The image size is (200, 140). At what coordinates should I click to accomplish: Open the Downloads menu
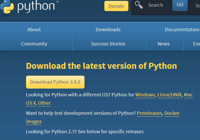[109, 30]
